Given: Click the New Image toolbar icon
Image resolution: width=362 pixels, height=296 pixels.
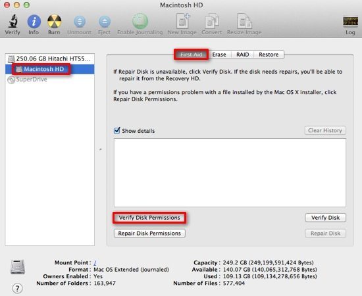Looking at the screenshot, I should (x=182, y=21).
